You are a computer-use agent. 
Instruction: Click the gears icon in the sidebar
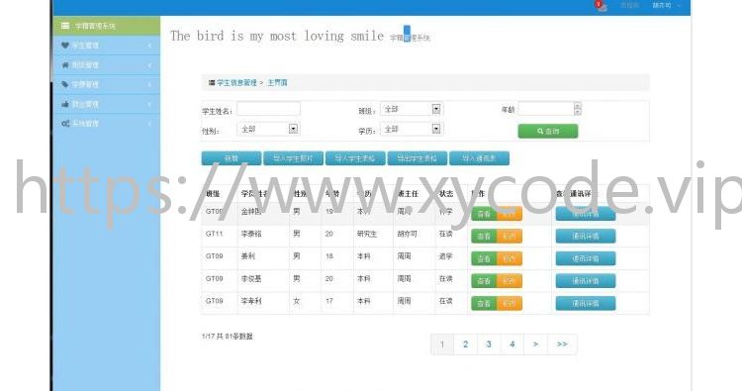pyautogui.click(x=65, y=124)
